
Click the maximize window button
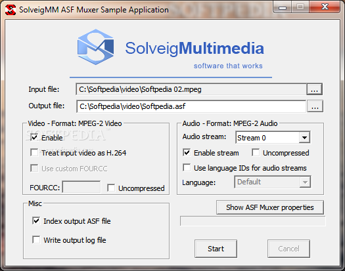click(x=300, y=7)
